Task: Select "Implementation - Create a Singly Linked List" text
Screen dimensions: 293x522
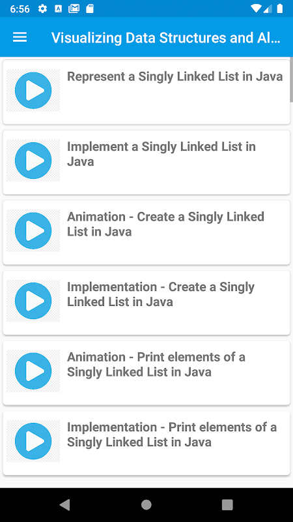Action: (x=161, y=294)
